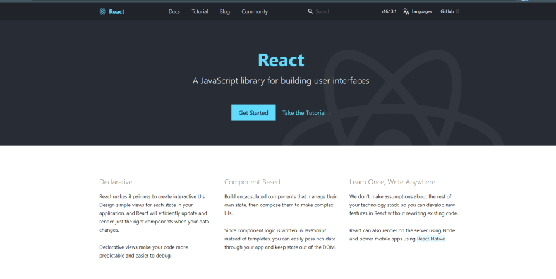Viewport: 556px width, 279px height.
Task: Open the Docs navigation item
Action: (x=174, y=12)
